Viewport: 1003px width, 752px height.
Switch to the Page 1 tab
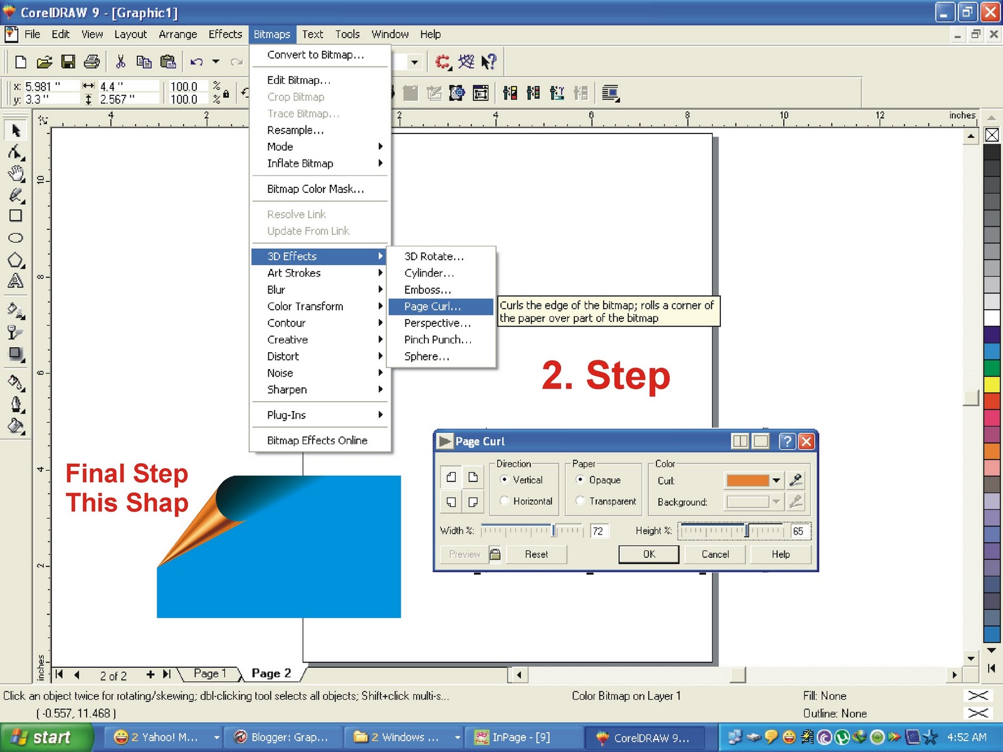tap(209, 673)
